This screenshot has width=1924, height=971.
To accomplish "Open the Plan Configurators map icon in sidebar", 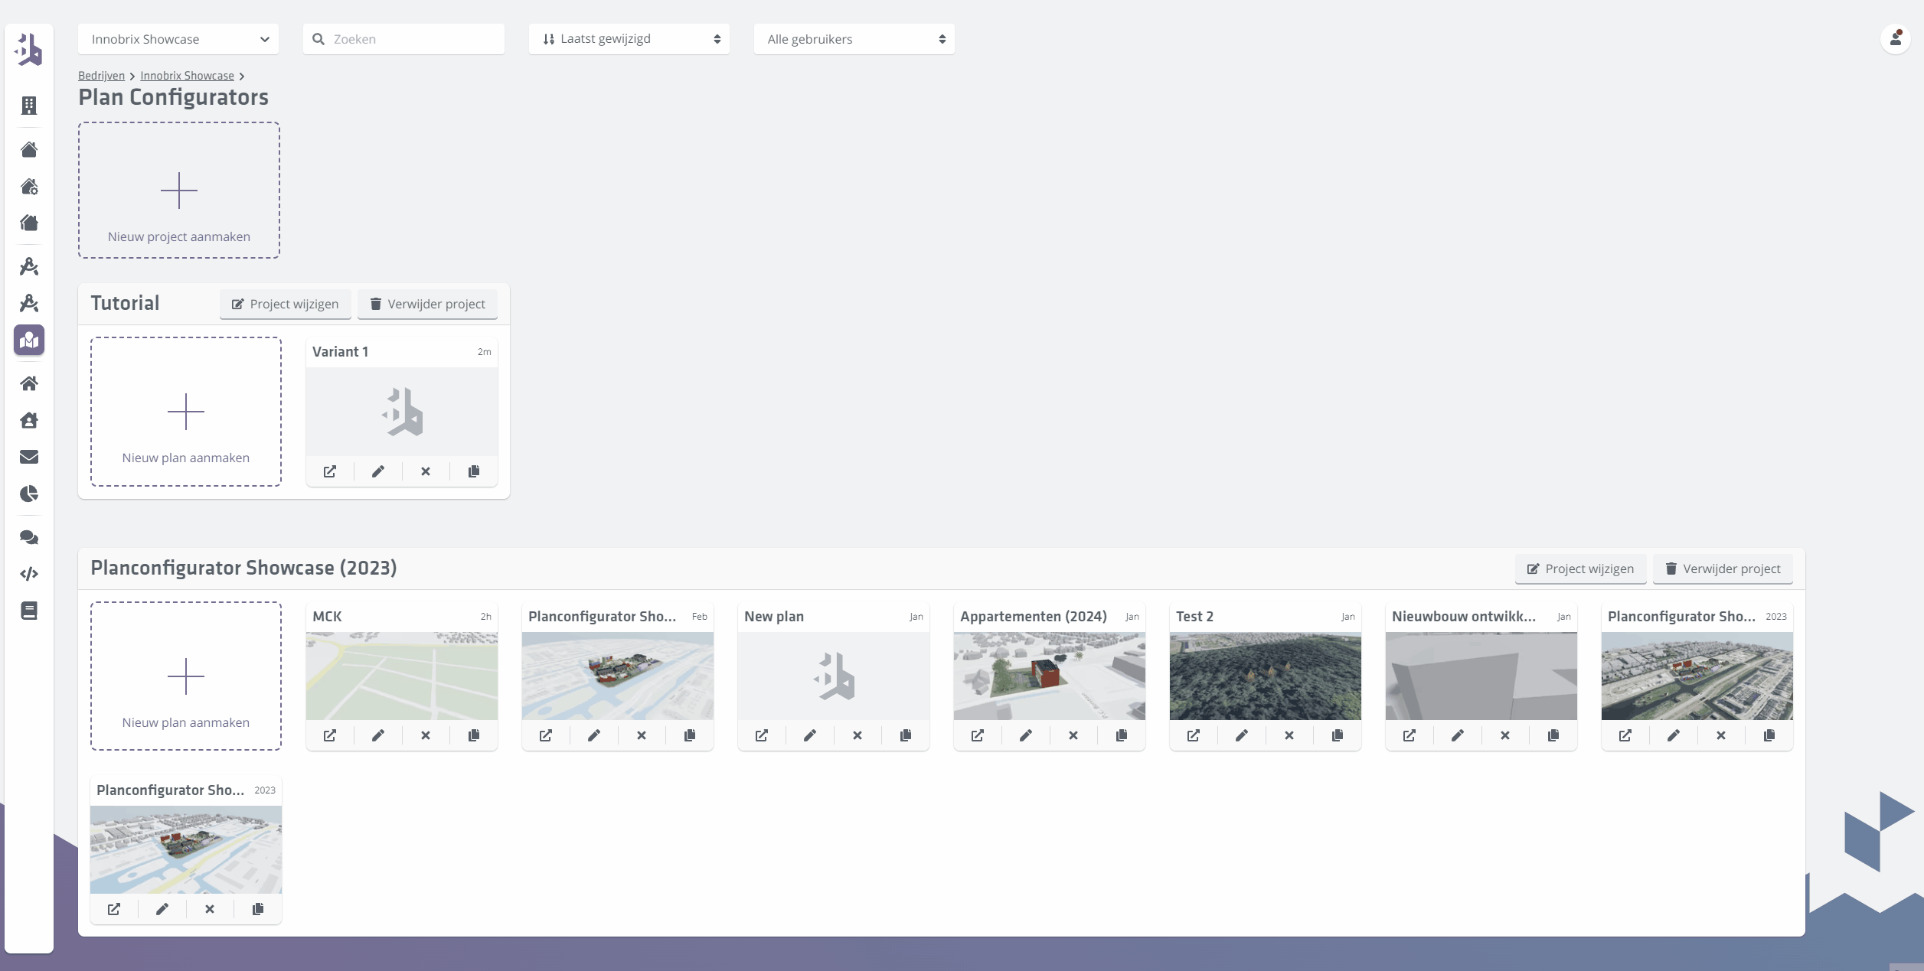I will coord(28,341).
